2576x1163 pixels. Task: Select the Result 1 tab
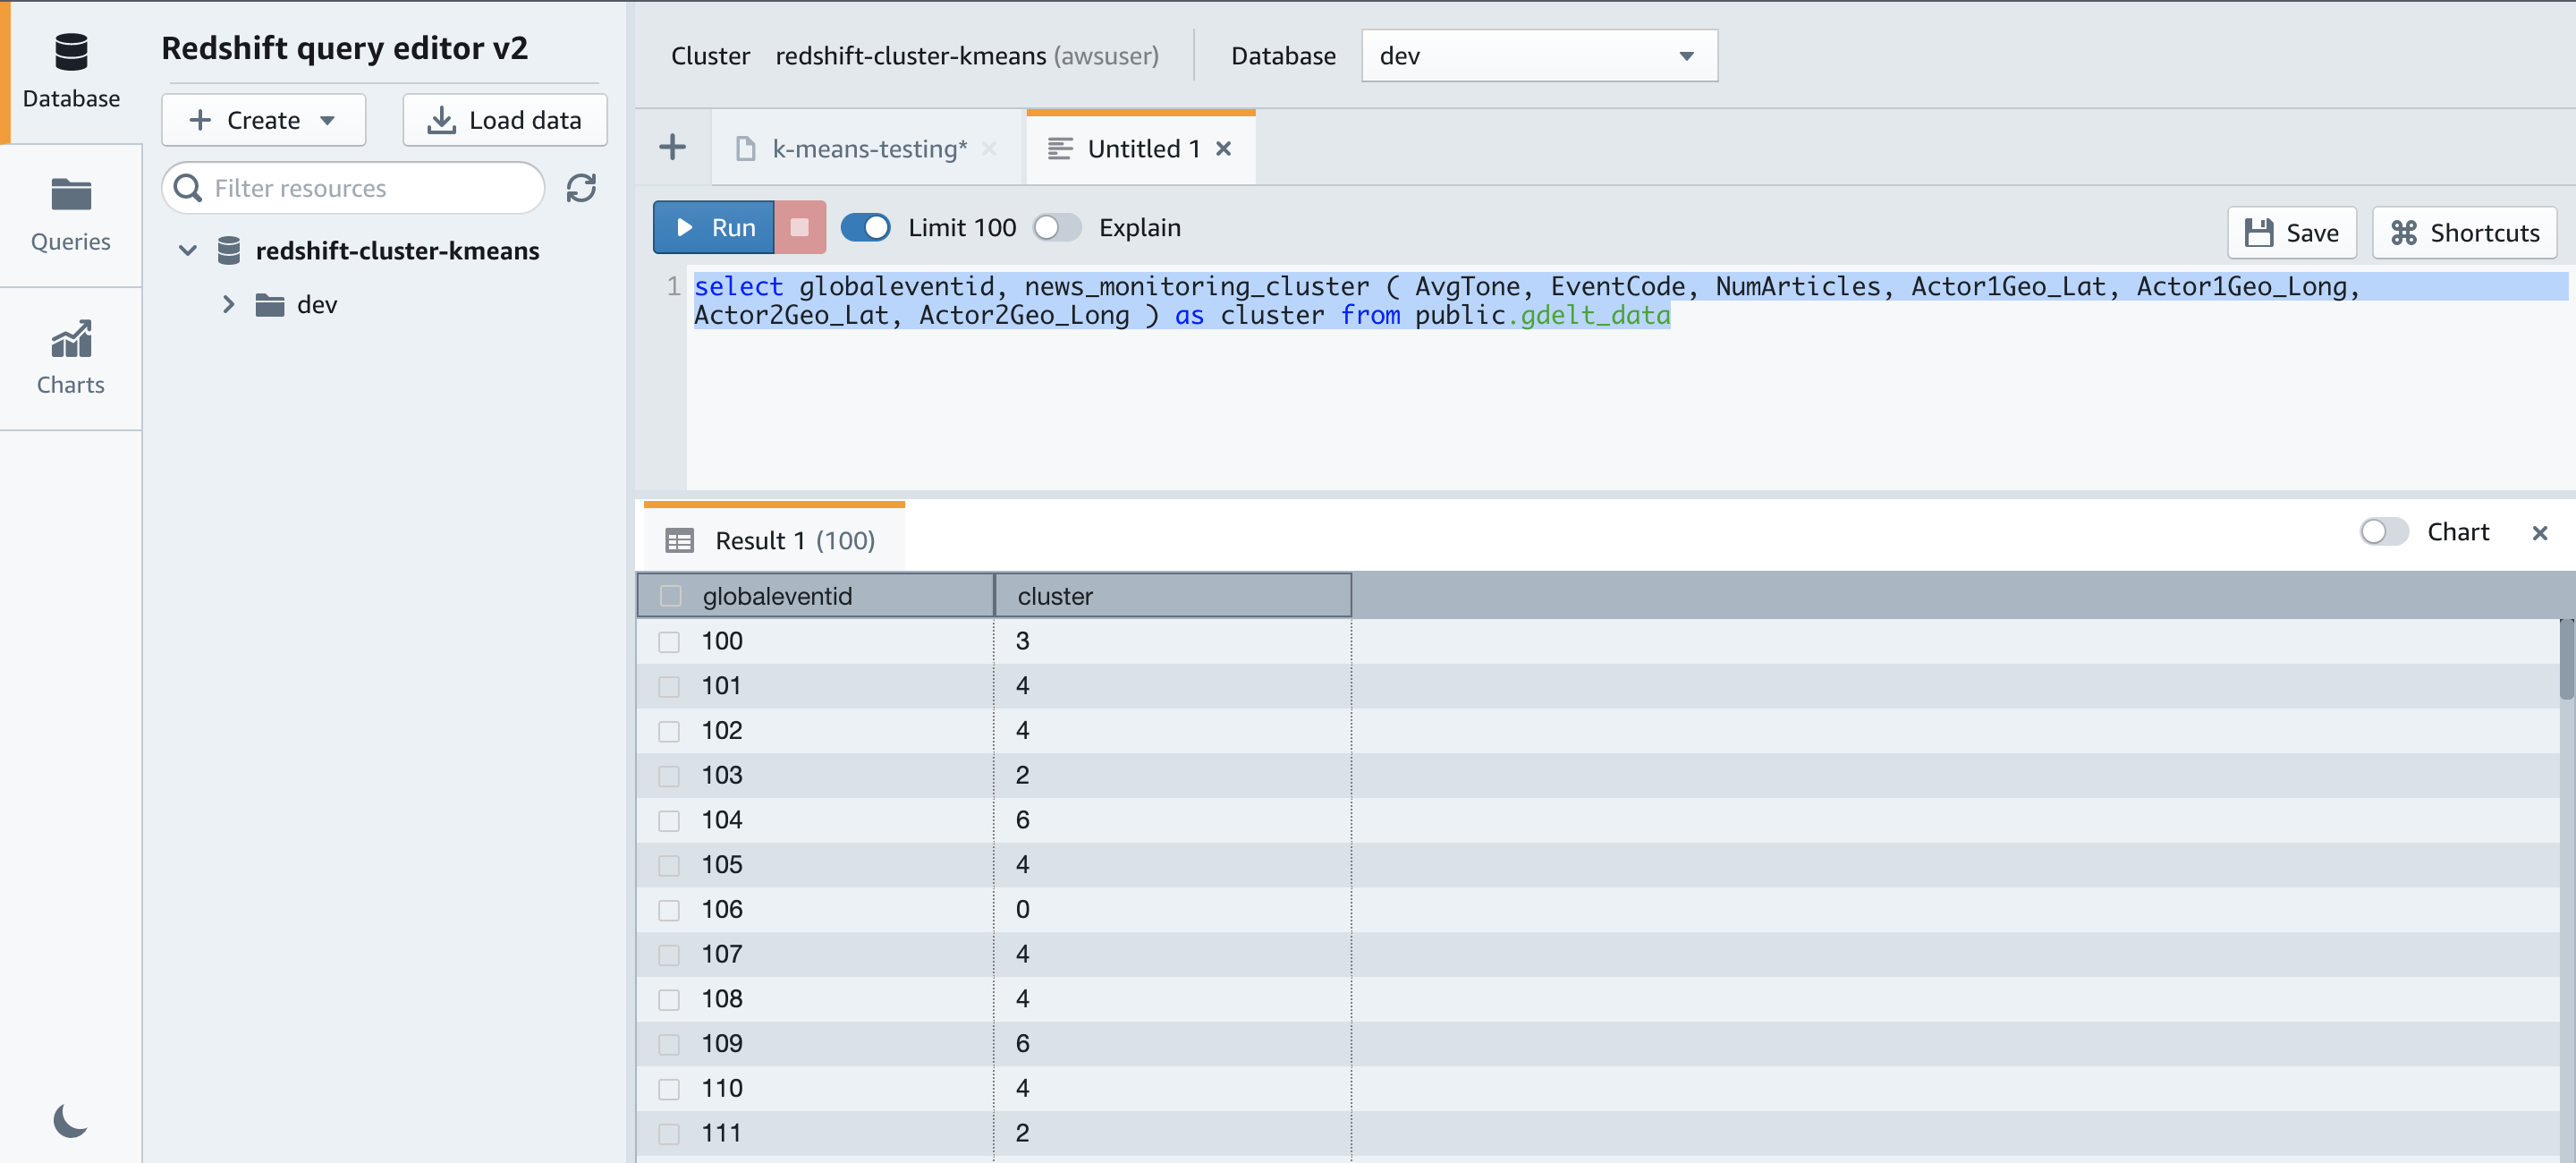point(773,540)
